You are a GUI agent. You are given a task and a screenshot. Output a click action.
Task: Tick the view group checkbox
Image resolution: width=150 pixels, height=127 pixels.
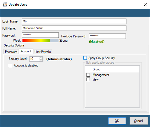[88, 79]
